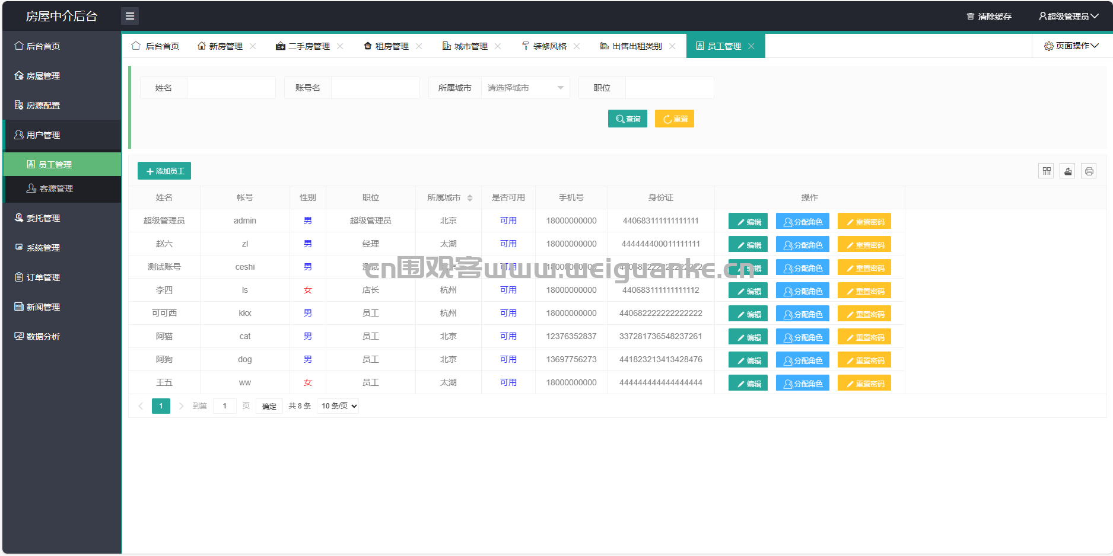
Task: Assign role for 可可西 row
Action: (x=803, y=314)
